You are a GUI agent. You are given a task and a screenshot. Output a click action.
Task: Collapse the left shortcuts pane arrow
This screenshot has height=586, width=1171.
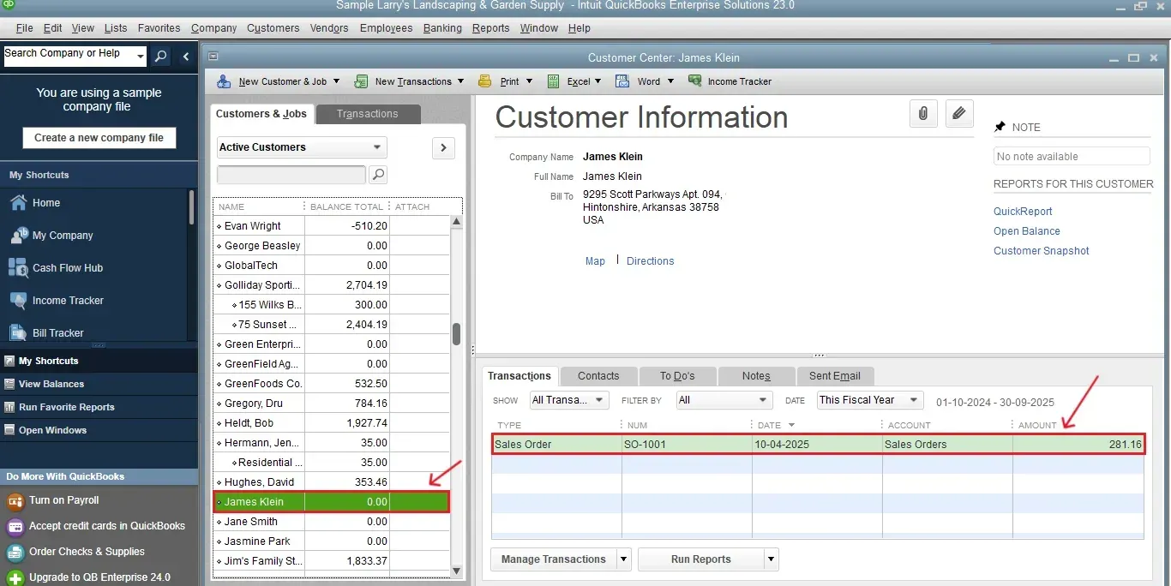(x=186, y=57)
